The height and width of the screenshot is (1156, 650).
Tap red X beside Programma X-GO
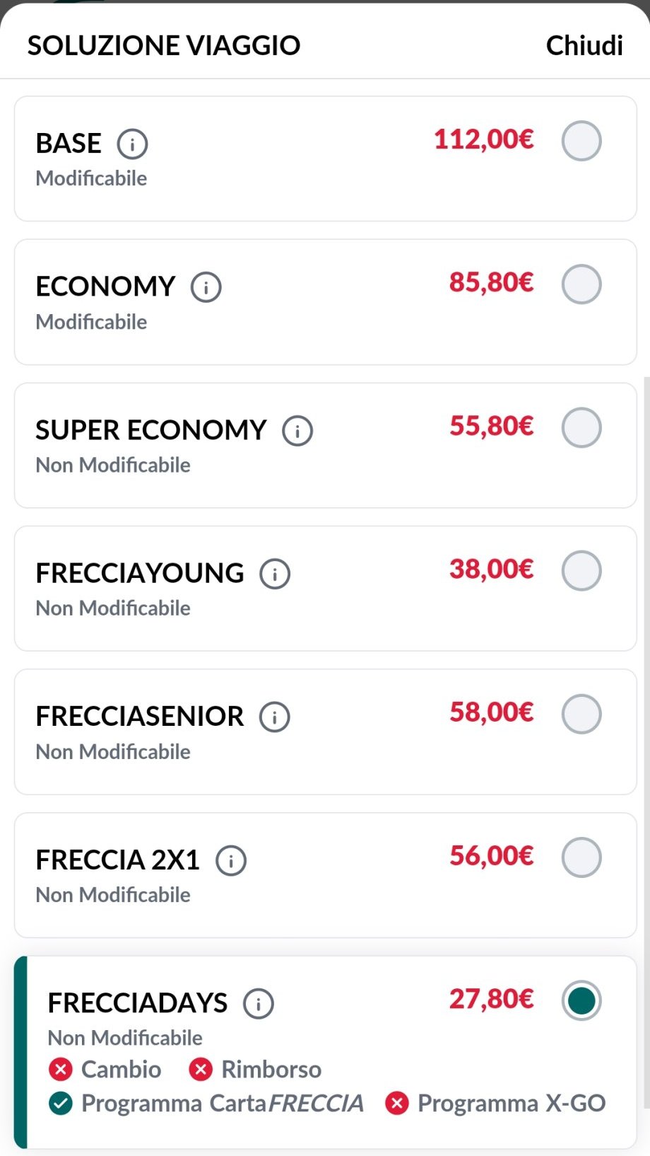pos(397,1103)
